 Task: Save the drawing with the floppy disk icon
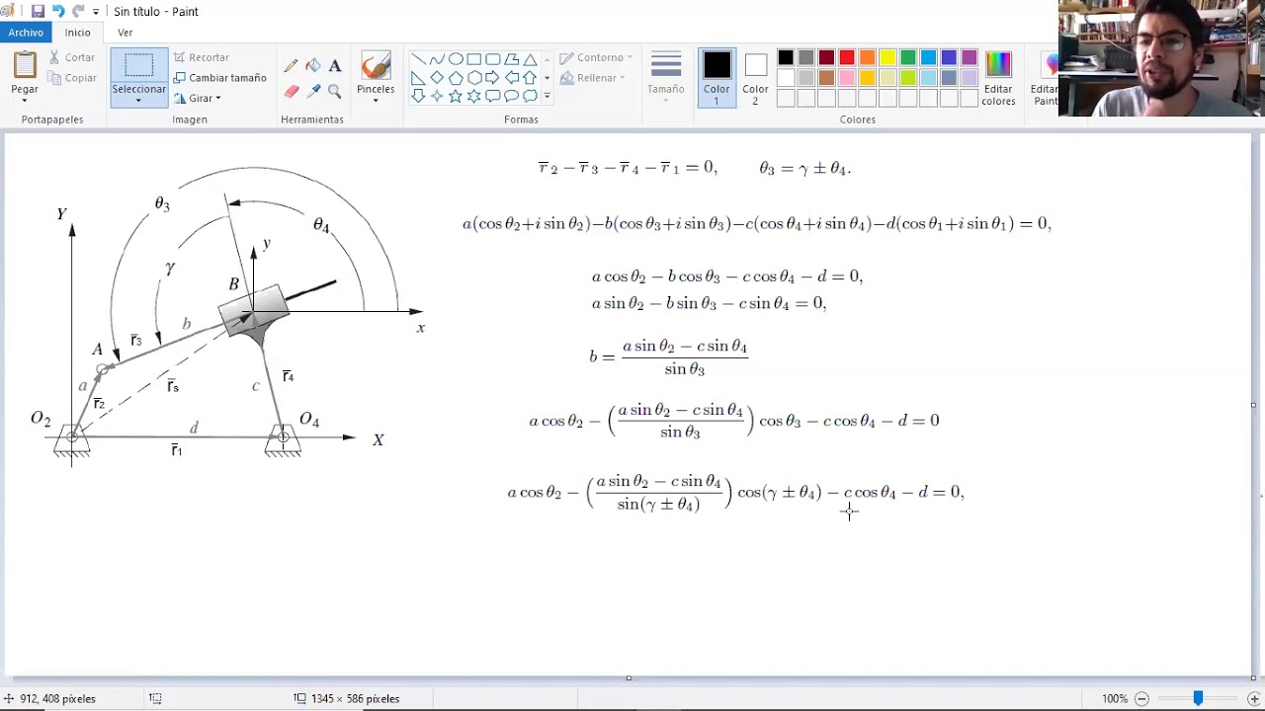point(38,11)
